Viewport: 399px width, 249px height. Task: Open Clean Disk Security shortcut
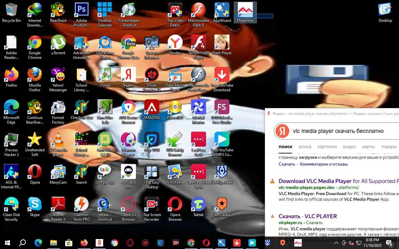pos(12,209)
